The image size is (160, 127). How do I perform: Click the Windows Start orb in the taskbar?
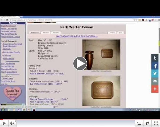[3, 110]
